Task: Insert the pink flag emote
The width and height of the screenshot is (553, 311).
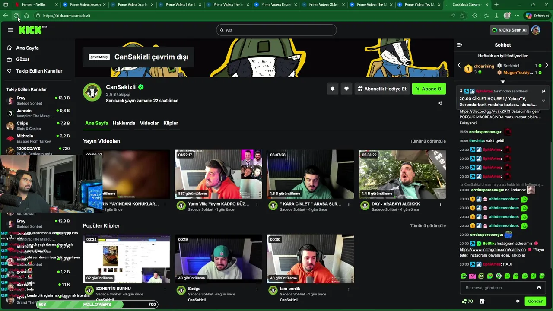Action: pyautogui.click(x=472, y=276)
